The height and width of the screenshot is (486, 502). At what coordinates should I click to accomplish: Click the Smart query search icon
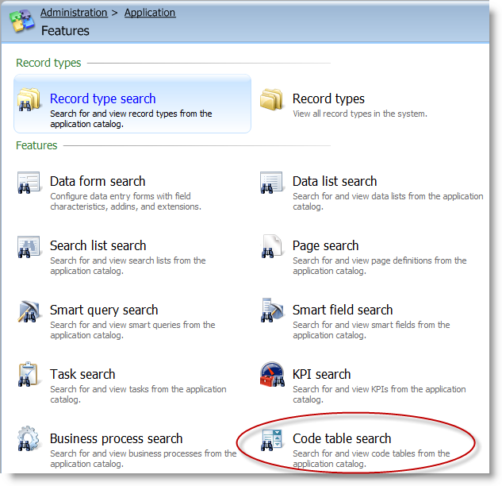29,311
